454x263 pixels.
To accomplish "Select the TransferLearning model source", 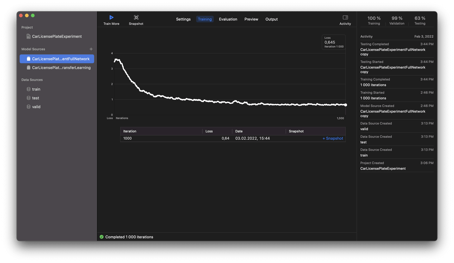I will point(61,68).
